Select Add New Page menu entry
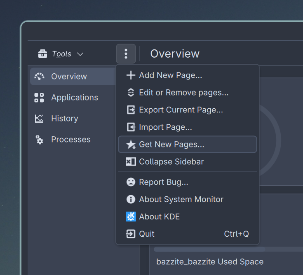The width and height of the screenshot is (303, 275). pos(170,75)
